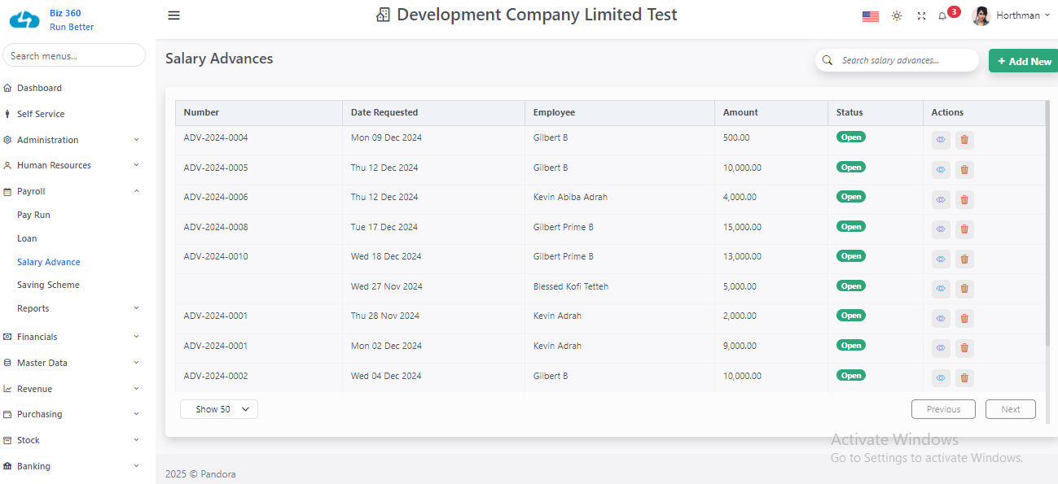Go to Dashboard
Viewport: 1058px width, 484px height.
click(39, 88)
